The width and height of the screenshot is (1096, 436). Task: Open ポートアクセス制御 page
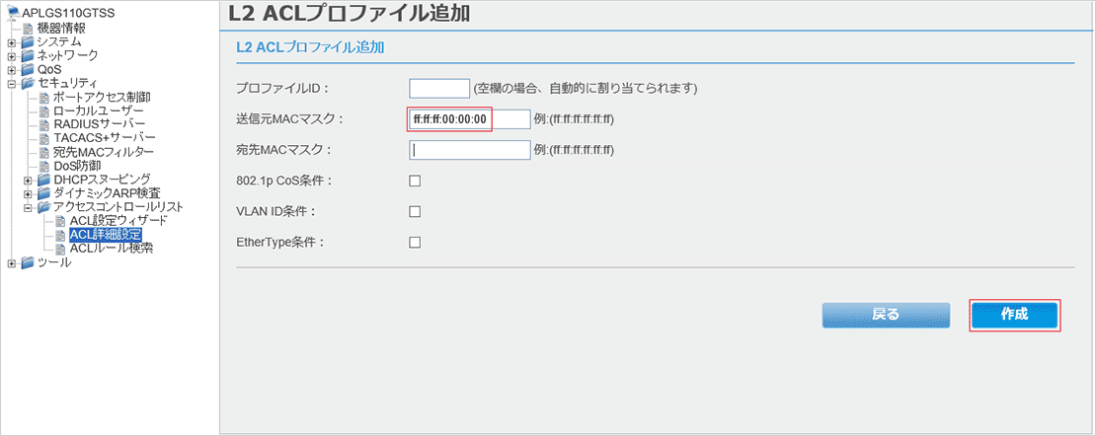[x=102, y=97]
